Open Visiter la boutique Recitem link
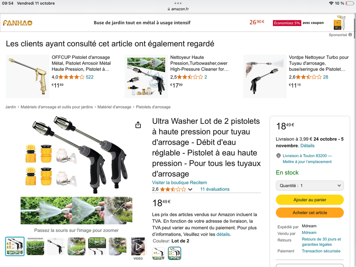356x267 pixels. (179, 183)
